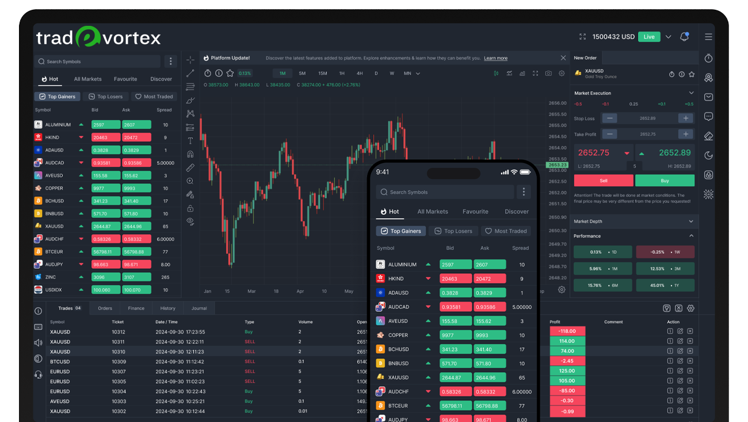
Task: Close trade ticket 10312 with X icon
Action: click(690, 331)
